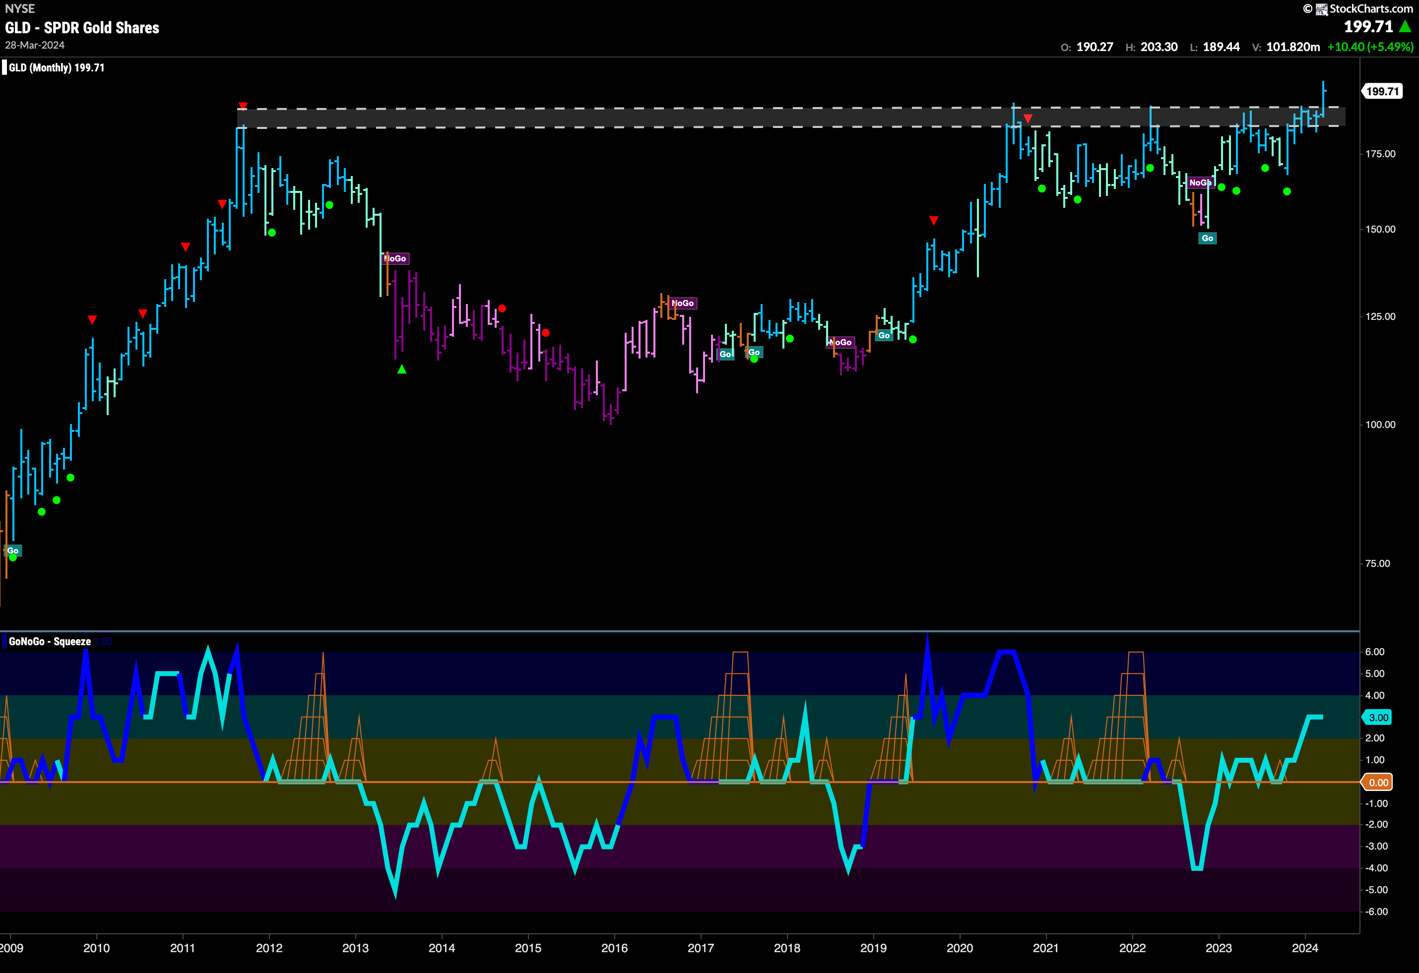This screenshot has width=1419, height=973.
Task: Click the orange 0.00 zero-line tag
Action: [x=1377, y=783]
